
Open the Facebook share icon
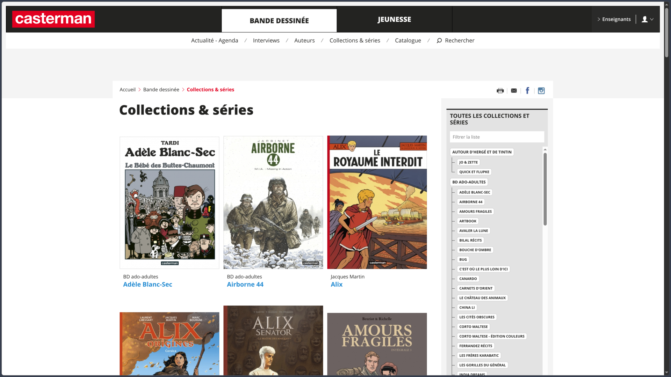[x=527, y=91]
